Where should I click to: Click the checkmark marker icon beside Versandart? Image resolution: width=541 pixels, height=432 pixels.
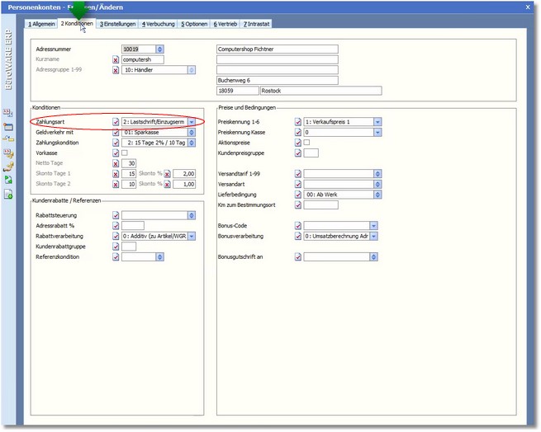tap(298, 184)
